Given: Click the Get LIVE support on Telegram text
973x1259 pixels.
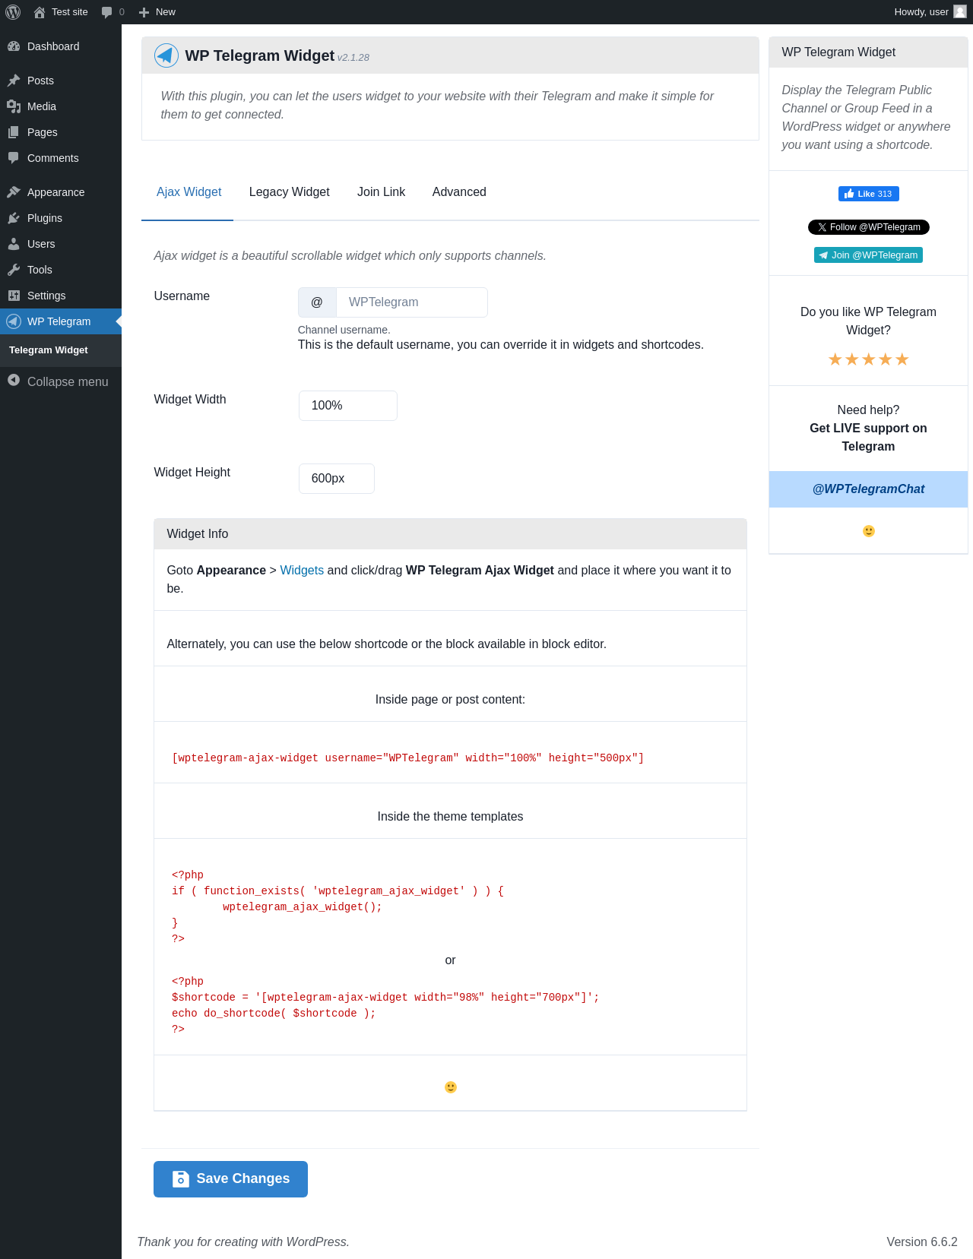Looking at the screenshot, I should point(868,438).
